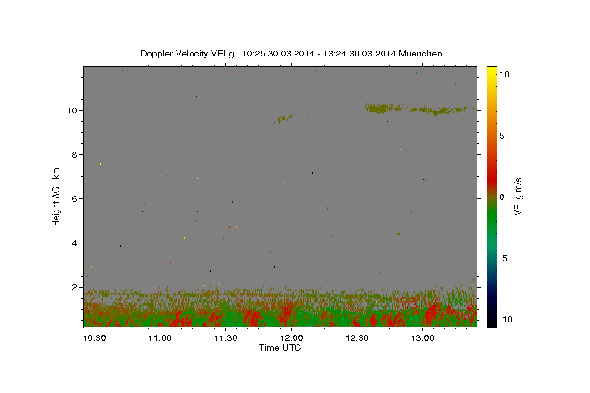Click the 6 km height tick label

coord(74,198)
